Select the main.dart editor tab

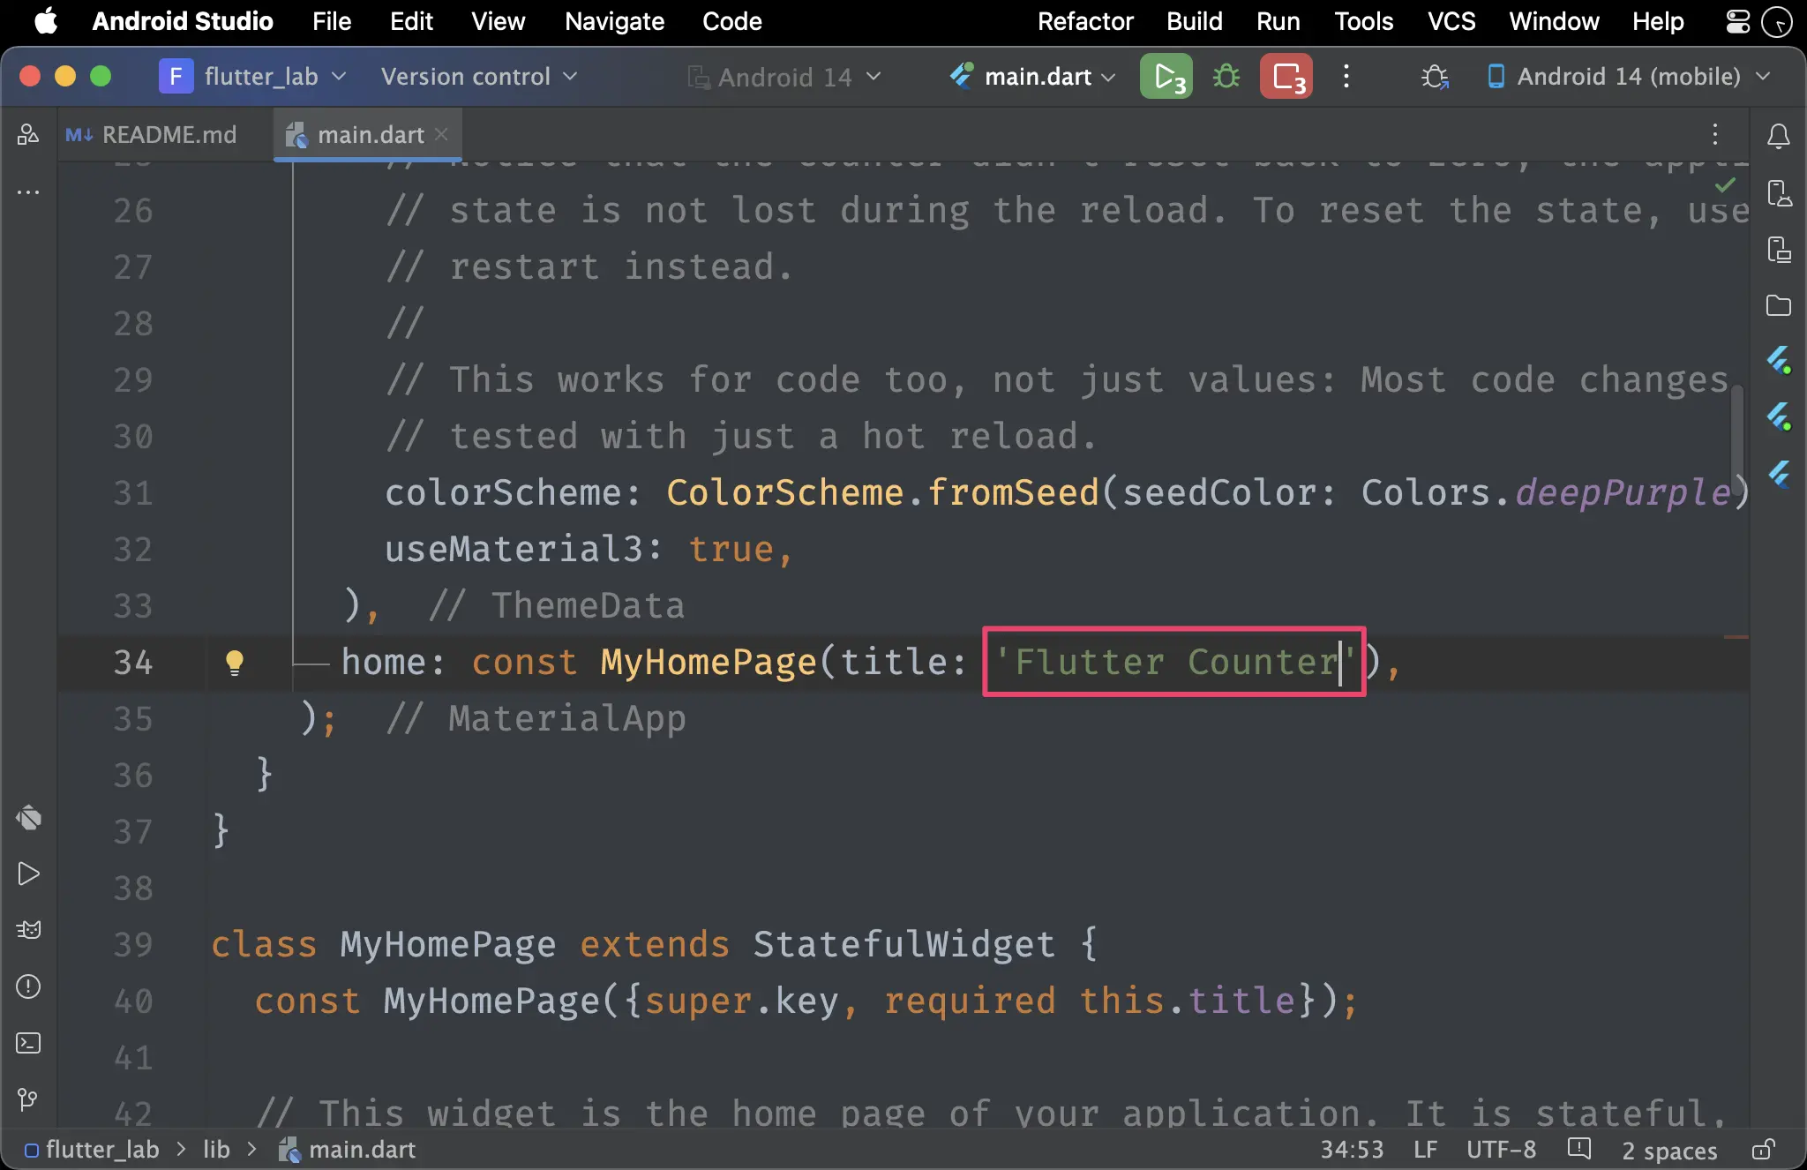tap(369, 135)
